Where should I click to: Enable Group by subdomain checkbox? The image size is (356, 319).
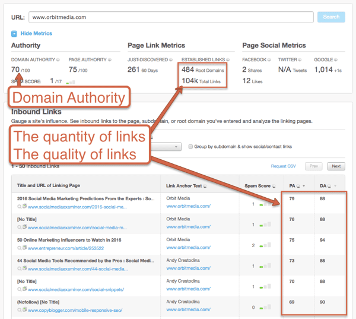(x=190, y=147)
